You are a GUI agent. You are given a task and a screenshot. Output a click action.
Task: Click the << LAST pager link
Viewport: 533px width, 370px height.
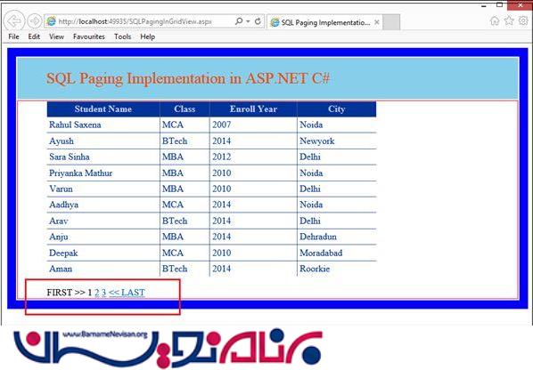pyautogui.click(x=127, y=293)
